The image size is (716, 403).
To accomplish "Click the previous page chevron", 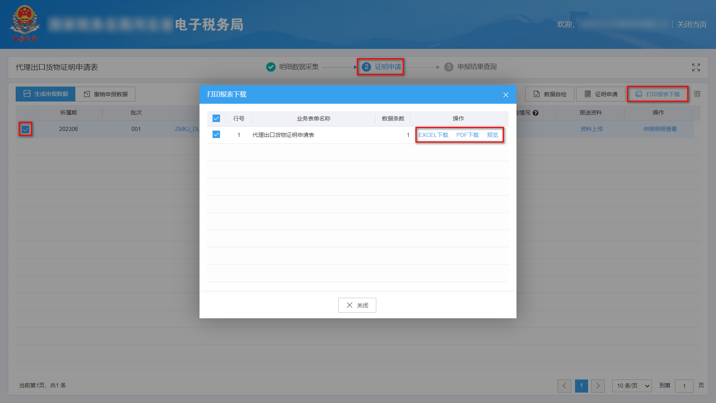I will 564,386.
